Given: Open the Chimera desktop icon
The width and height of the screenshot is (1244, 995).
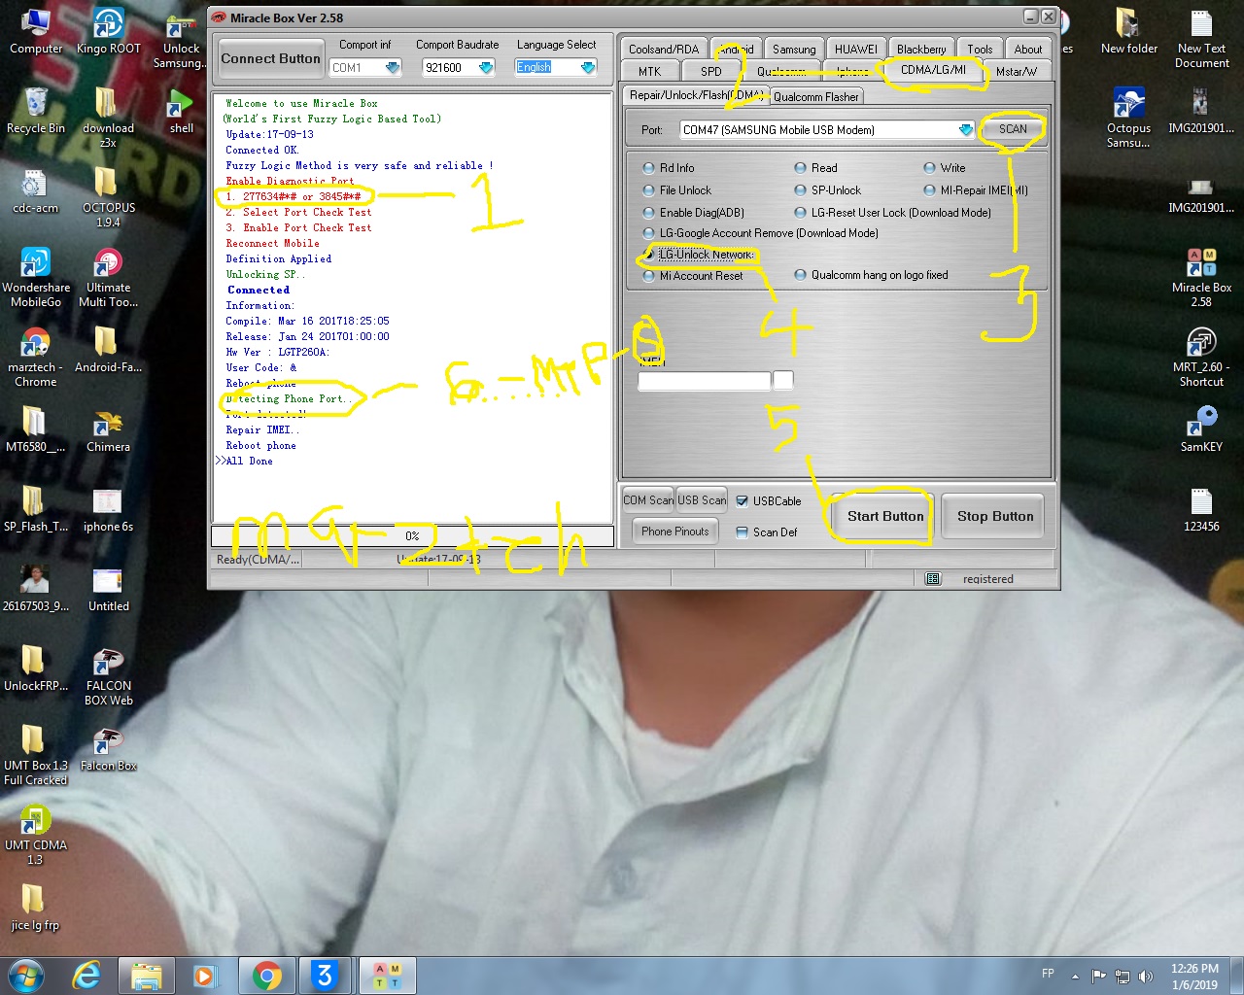Looking at the screenshot, I should tap(108, 429).
